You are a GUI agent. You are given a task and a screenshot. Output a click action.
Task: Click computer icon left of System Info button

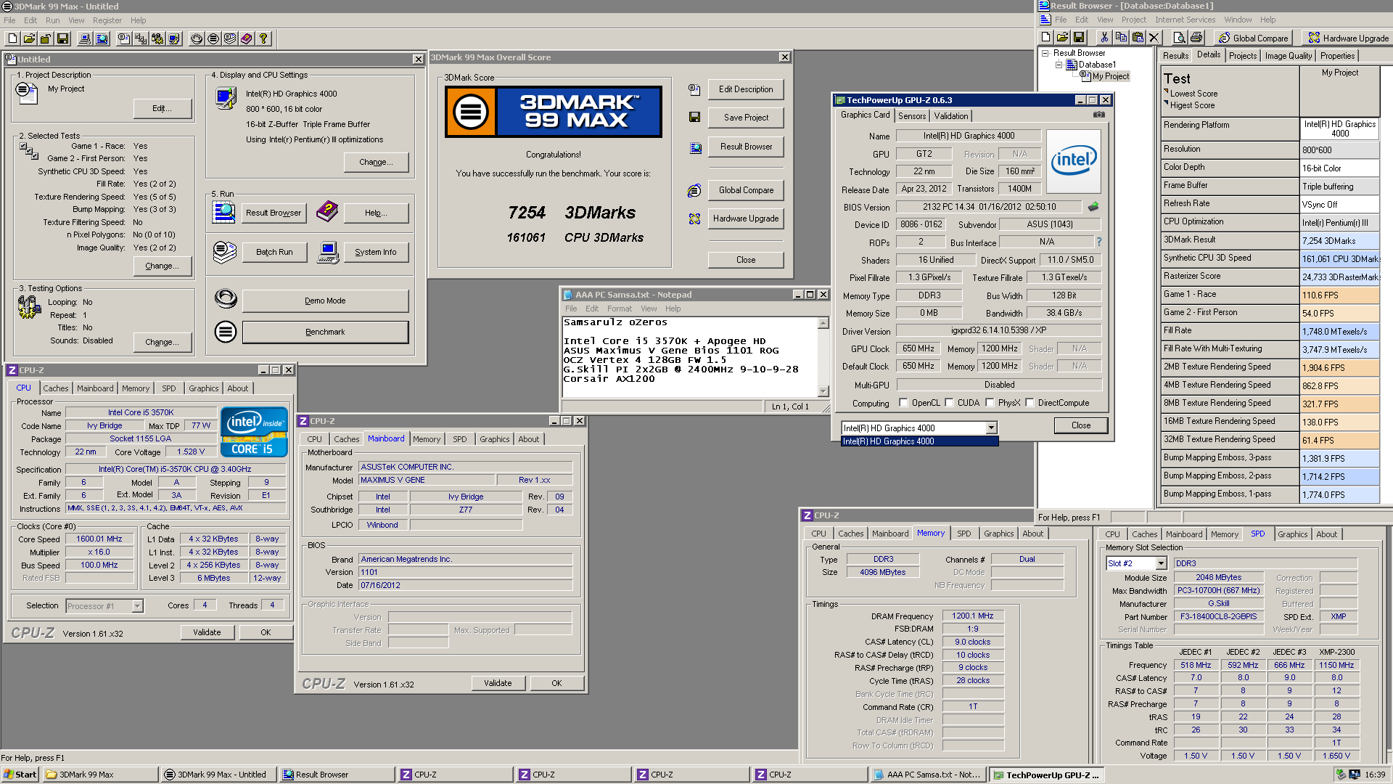click(x=328, y=253)
